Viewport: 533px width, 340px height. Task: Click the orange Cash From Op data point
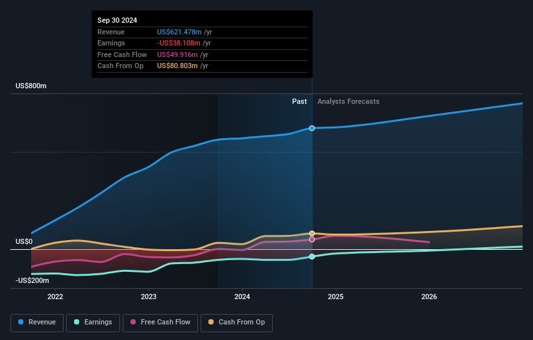click(x=312, y=234)
